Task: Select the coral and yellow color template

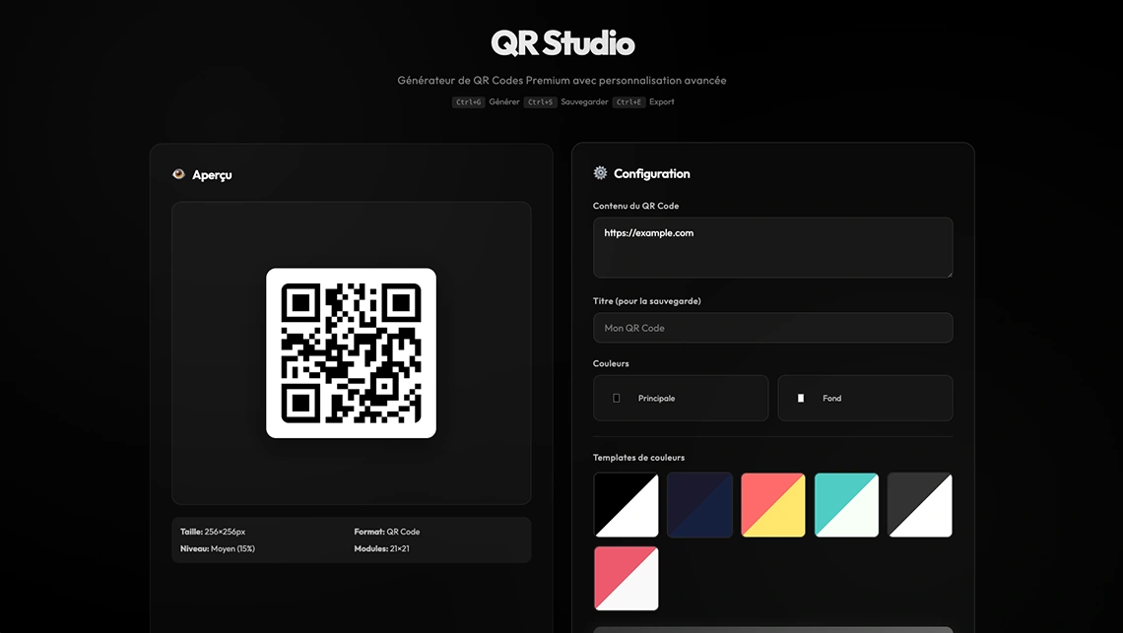Action: [772, 505]
